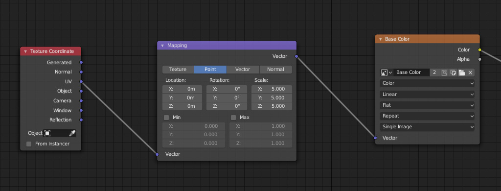Click the Reflection output socket

[x=81, y=120]
